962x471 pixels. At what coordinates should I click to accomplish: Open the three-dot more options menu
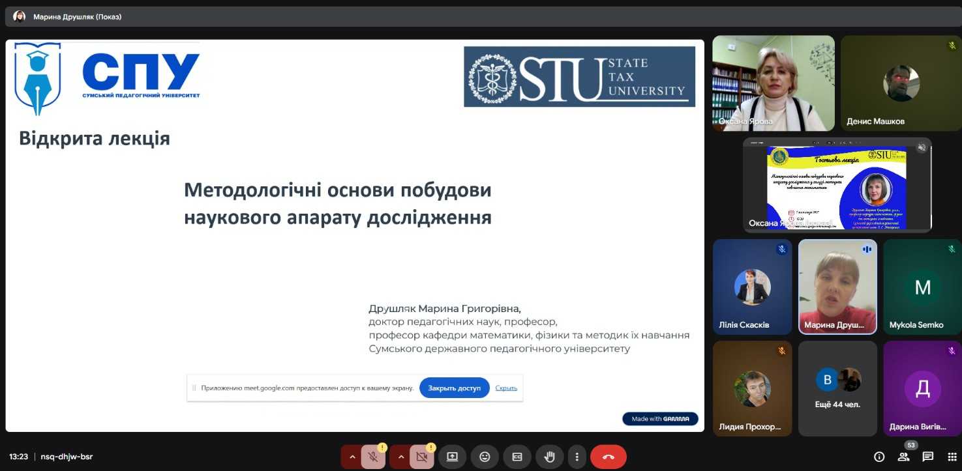click(577, 457)
